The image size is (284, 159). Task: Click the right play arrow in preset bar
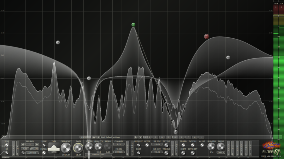(136, 137)
